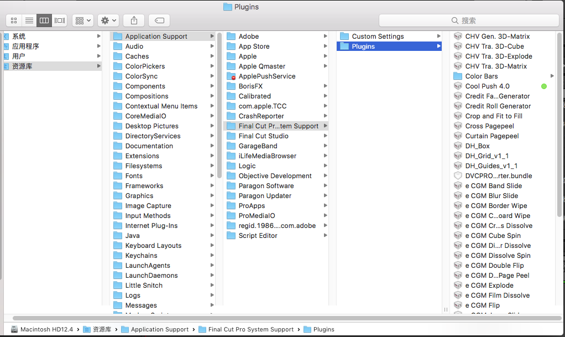Screen dimensions: 565x337
Task: Expand the BorisFX folder arrow
Action: coord(326,86)
